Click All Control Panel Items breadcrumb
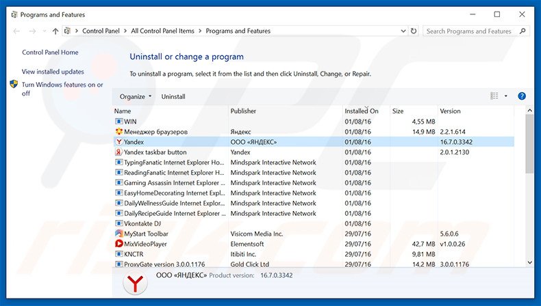This screenshot has height=306, width=541. [162, 31]
